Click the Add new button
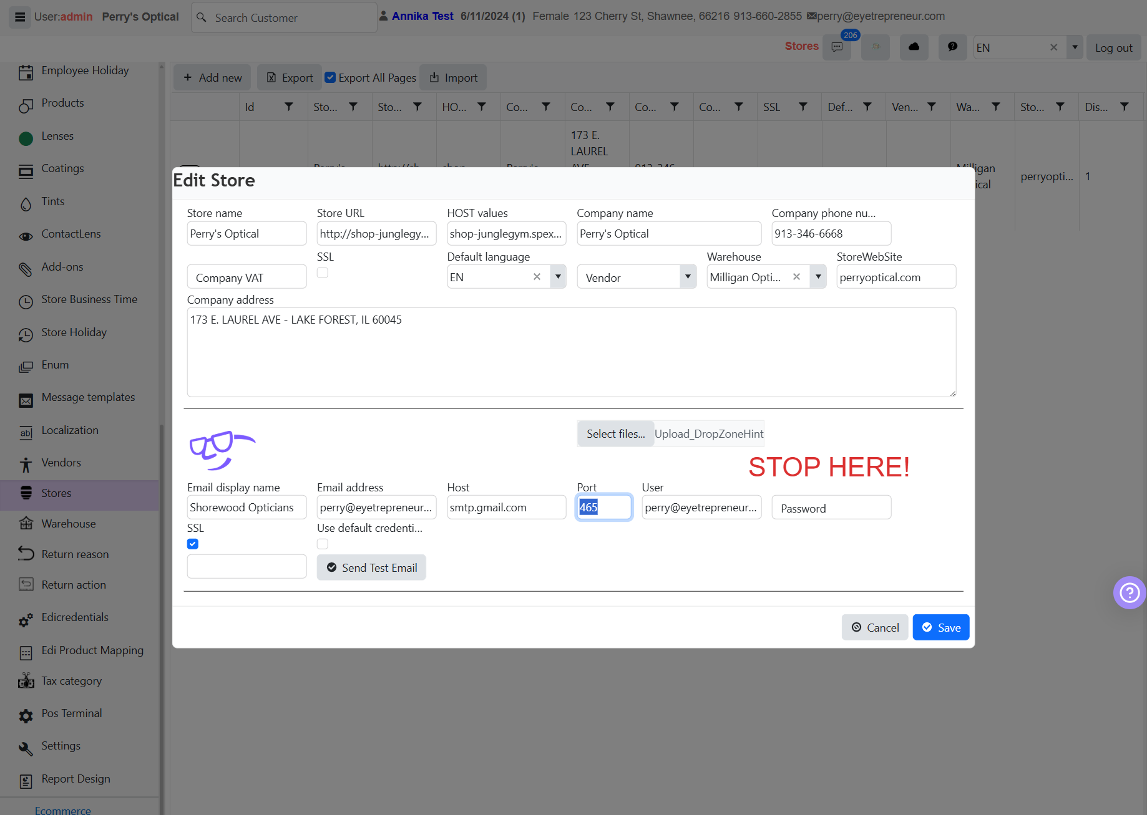The width and height of the screenshot is (1147, 815). [x=212, y=77]
